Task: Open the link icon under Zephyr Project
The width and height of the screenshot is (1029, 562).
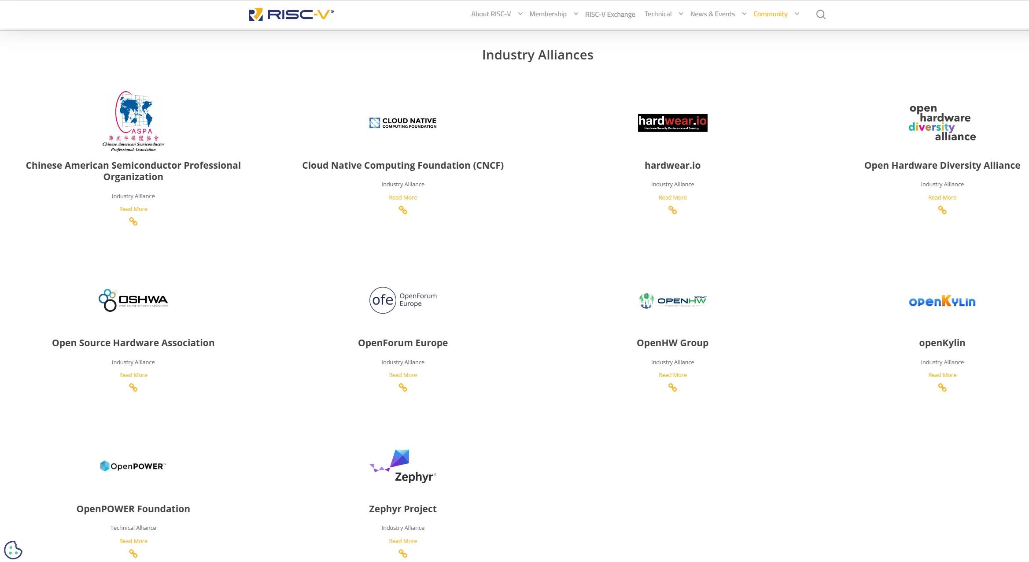Action: coord(403,554)
